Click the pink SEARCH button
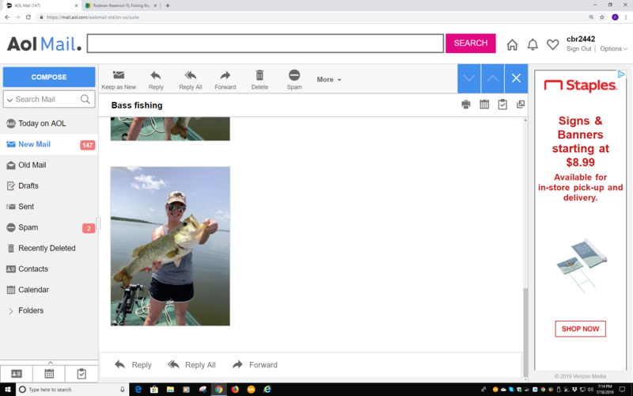The height and width of the screenshot is (396, 633). tap(471, 44)
